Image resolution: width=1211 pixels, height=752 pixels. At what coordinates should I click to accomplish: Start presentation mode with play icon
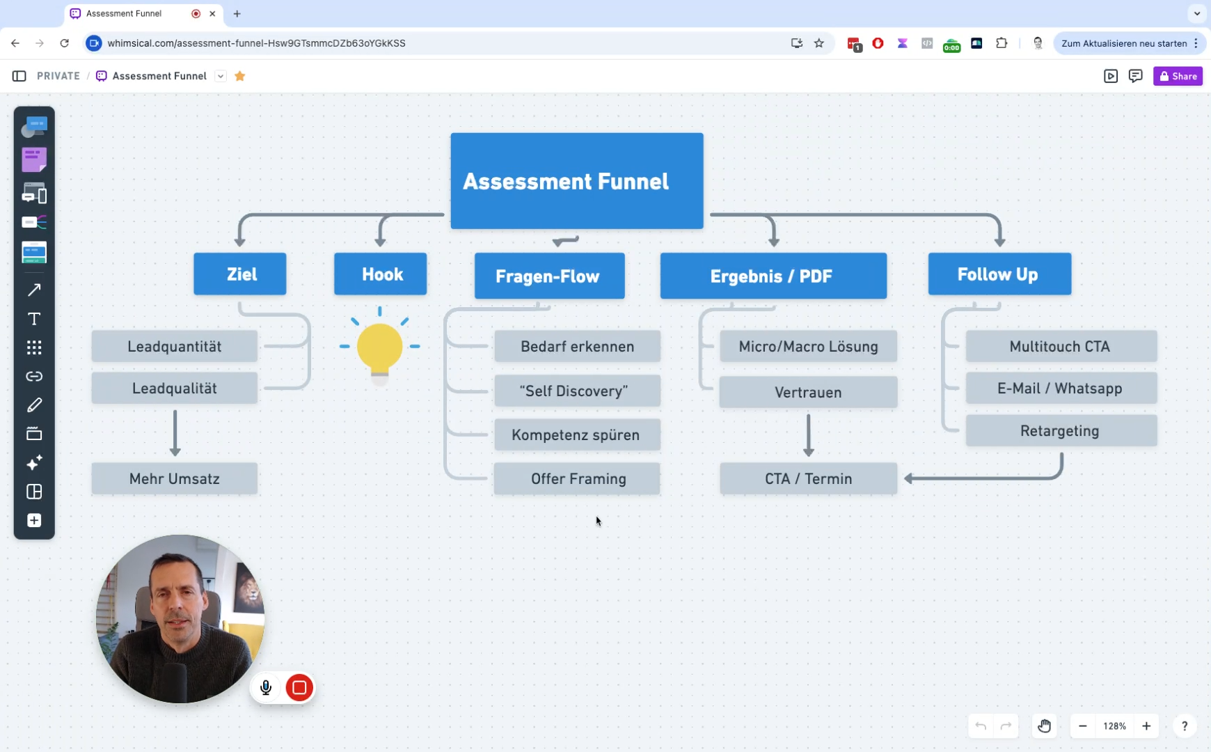pyautogui.click(x=1110, y=76)
